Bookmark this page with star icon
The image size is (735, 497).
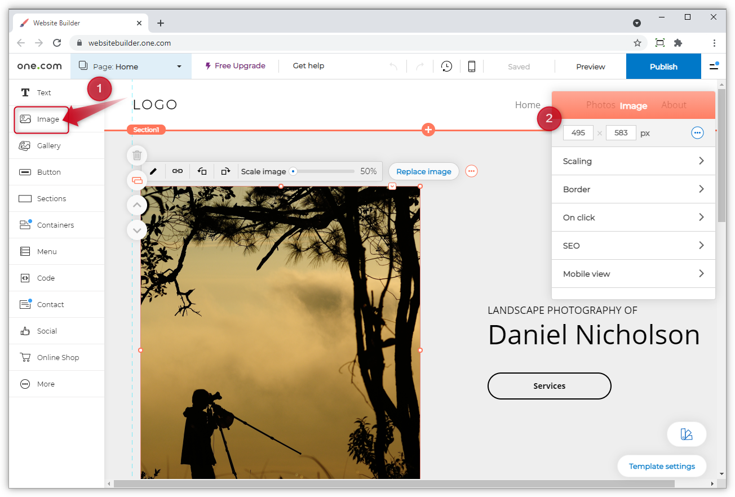(637, 43)
